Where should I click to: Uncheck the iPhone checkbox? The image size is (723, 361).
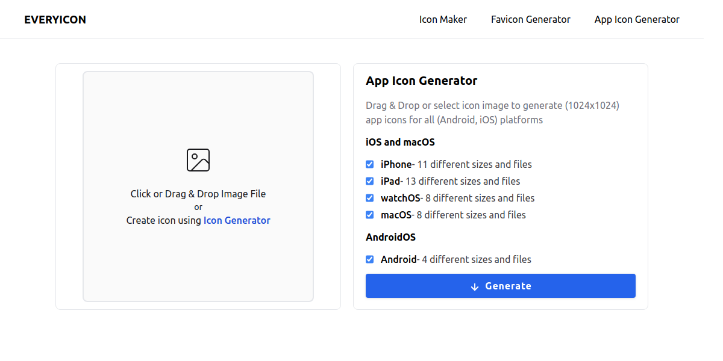coord(369,164)
